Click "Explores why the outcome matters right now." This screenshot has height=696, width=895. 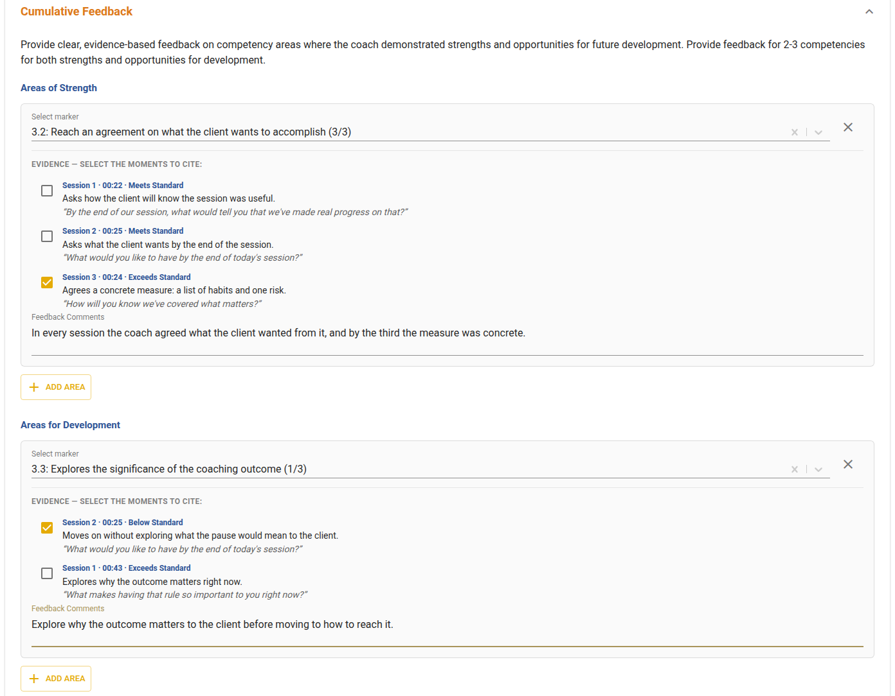tap(152, 582)
